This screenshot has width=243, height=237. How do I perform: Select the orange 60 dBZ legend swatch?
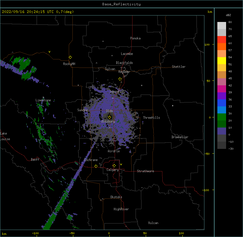[222, 46]
